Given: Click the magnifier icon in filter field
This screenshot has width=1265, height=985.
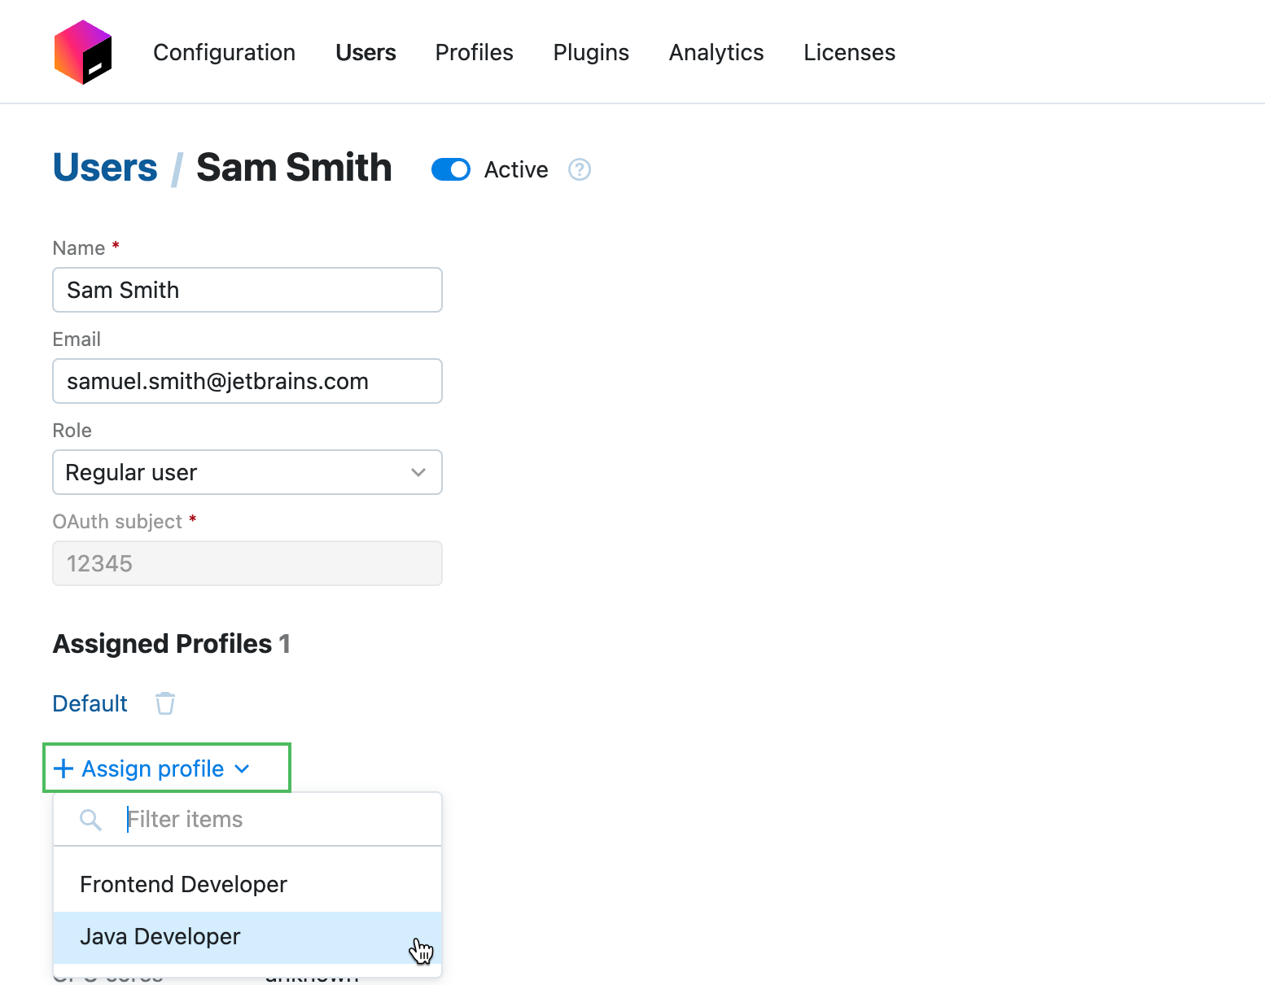Looking at the screenshot, I should [x=90, y=819].
